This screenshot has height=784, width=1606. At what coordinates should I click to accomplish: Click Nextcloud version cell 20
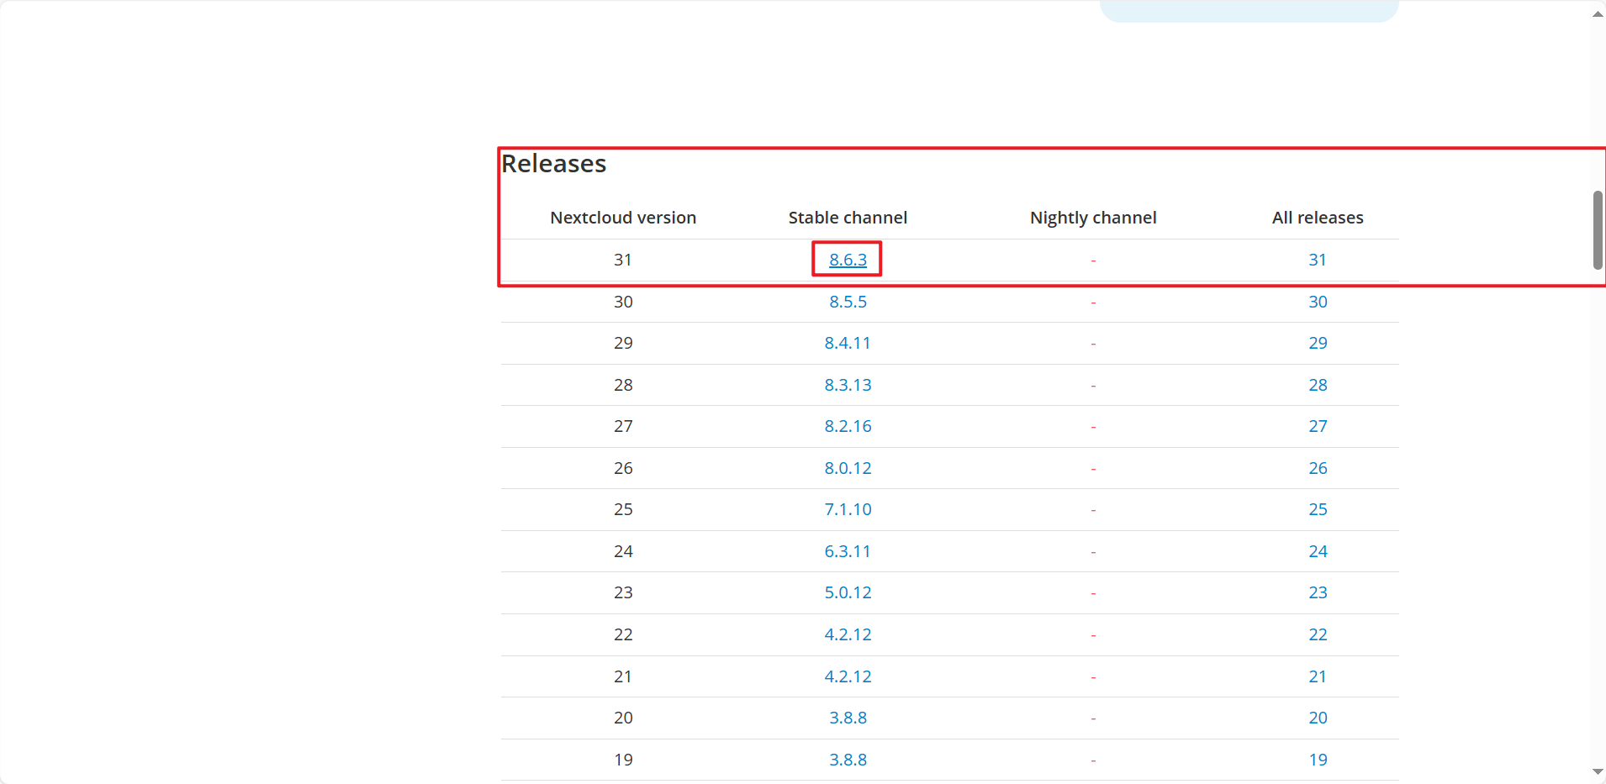point(623,718)
